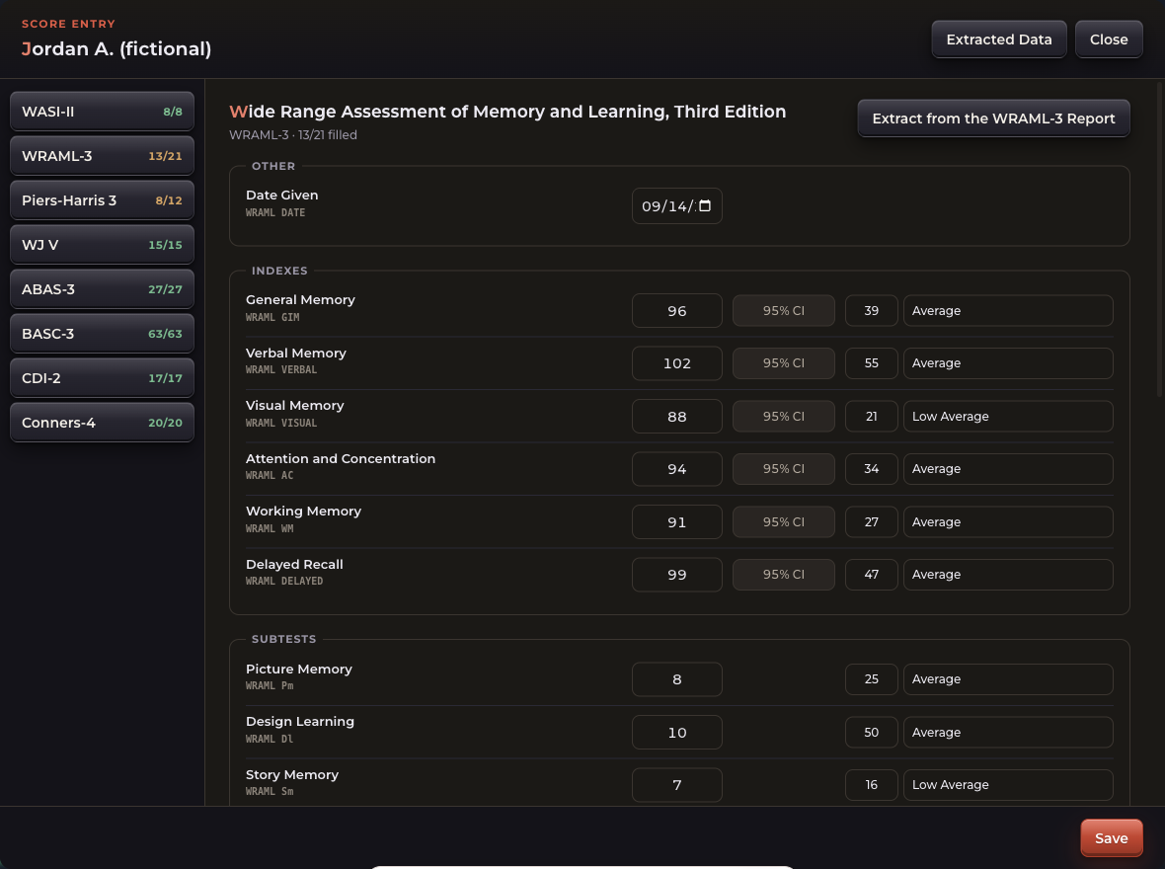
Task: Edit Delayed Recall score field showing 99
Action: pos(677,575)
